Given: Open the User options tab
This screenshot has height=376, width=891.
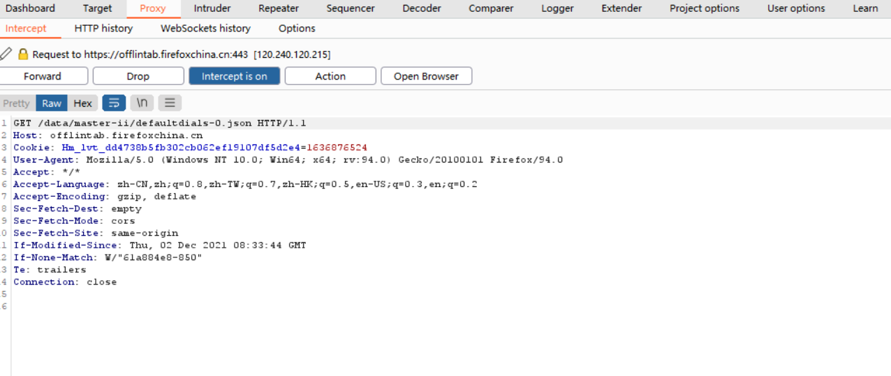Looking at the screenshot, I should (796, 8).
